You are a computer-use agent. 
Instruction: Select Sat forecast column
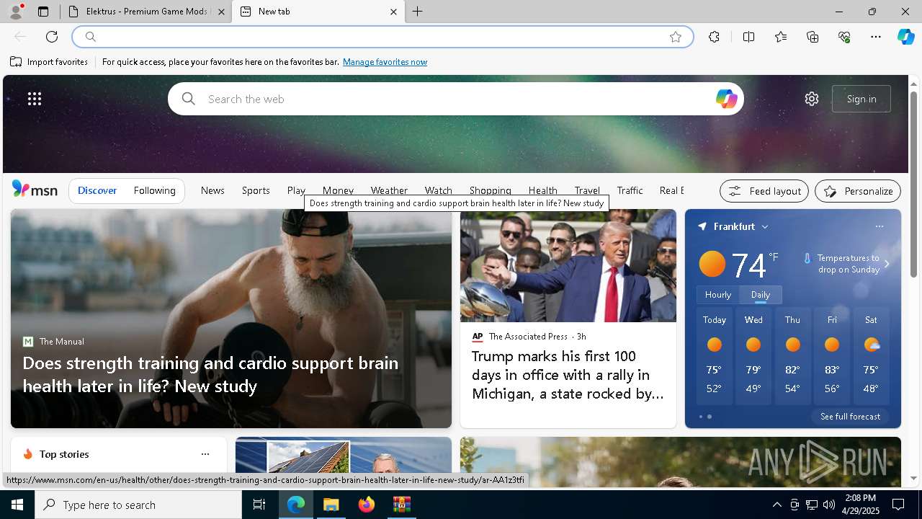(871, 355)
